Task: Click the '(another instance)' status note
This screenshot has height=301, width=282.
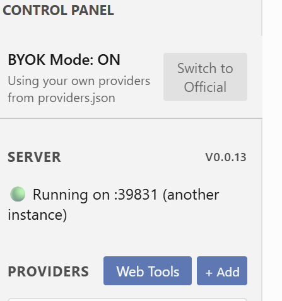Action: (x=114, y=205)
